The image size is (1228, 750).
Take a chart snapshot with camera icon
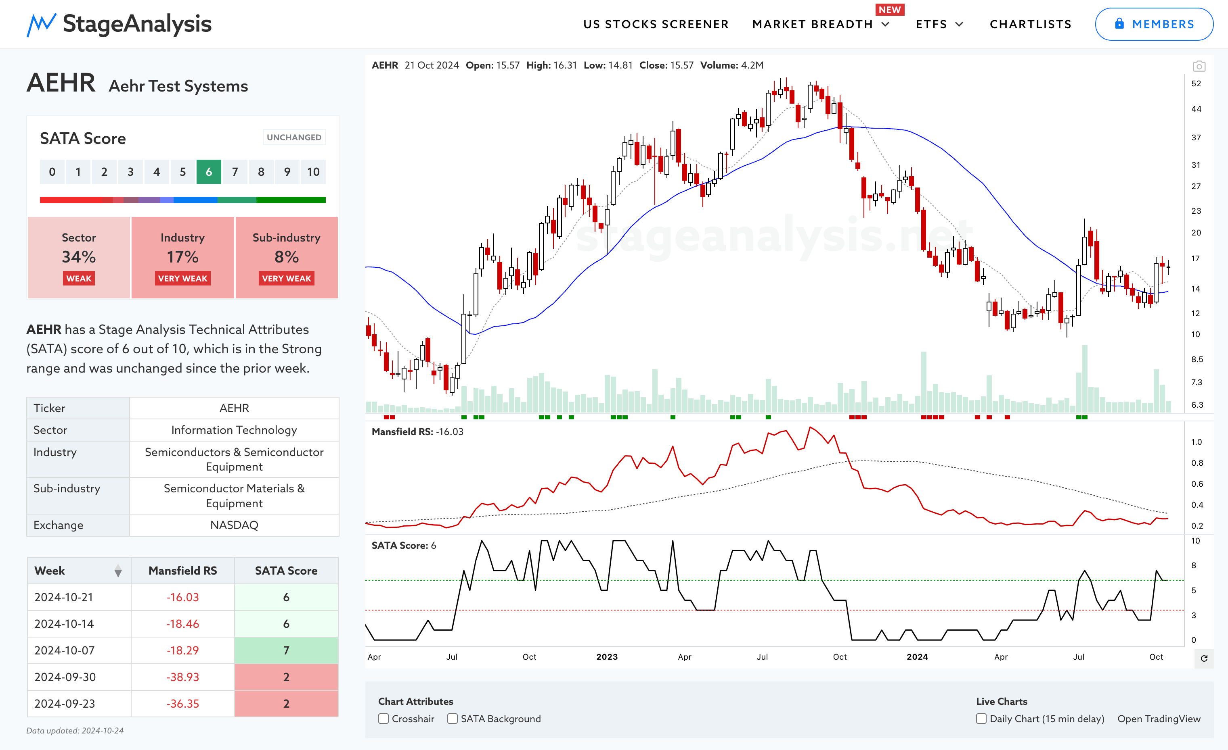1199,66
